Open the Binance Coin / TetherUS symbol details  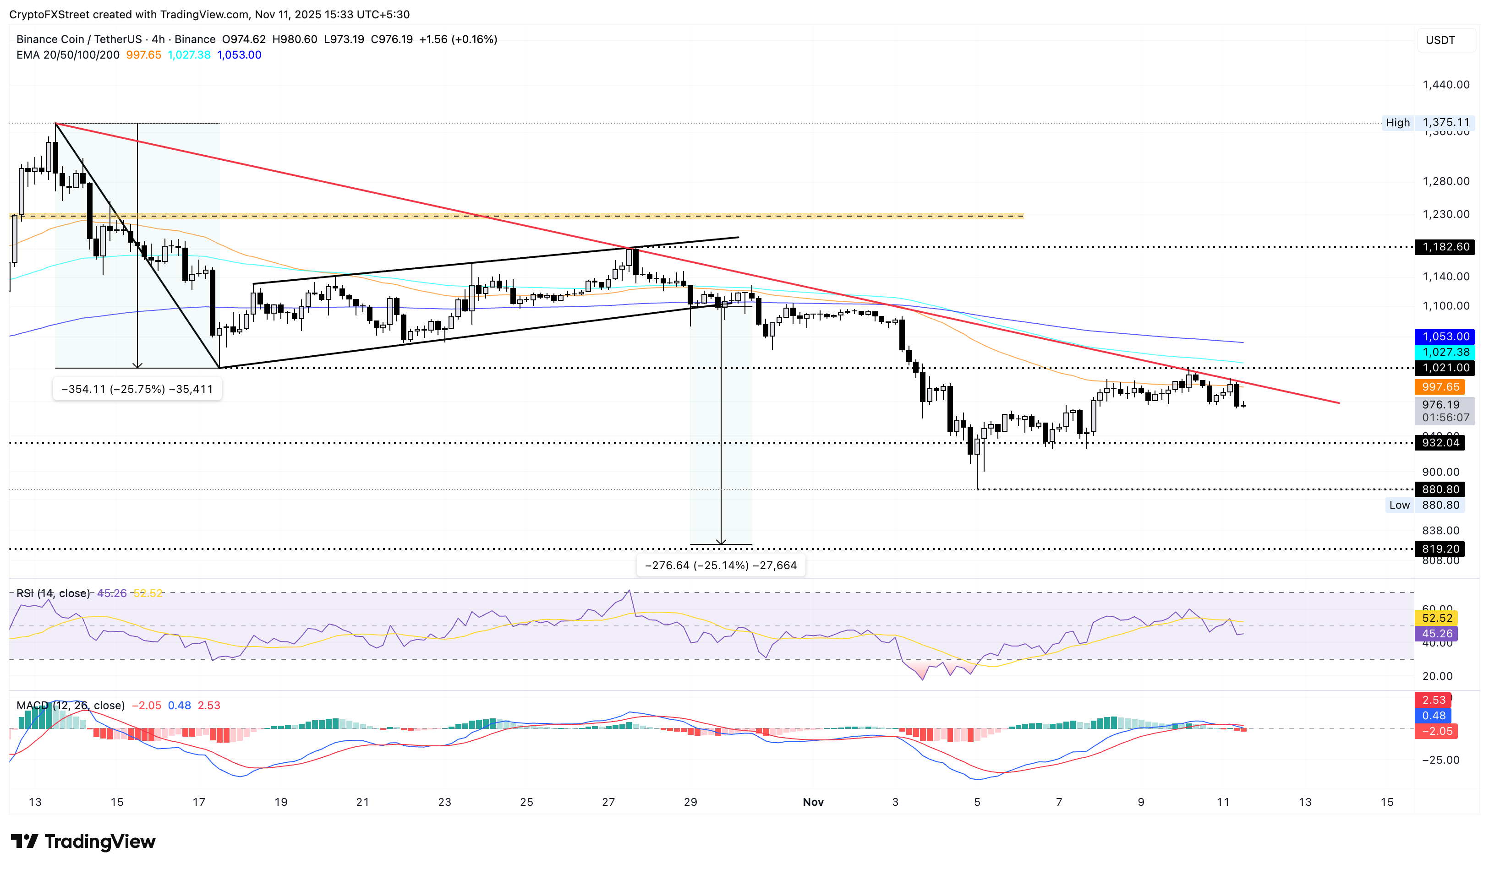80,39
